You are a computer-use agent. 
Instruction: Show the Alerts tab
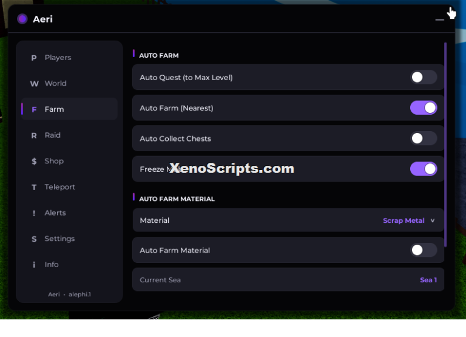click(x=70, y=213)
